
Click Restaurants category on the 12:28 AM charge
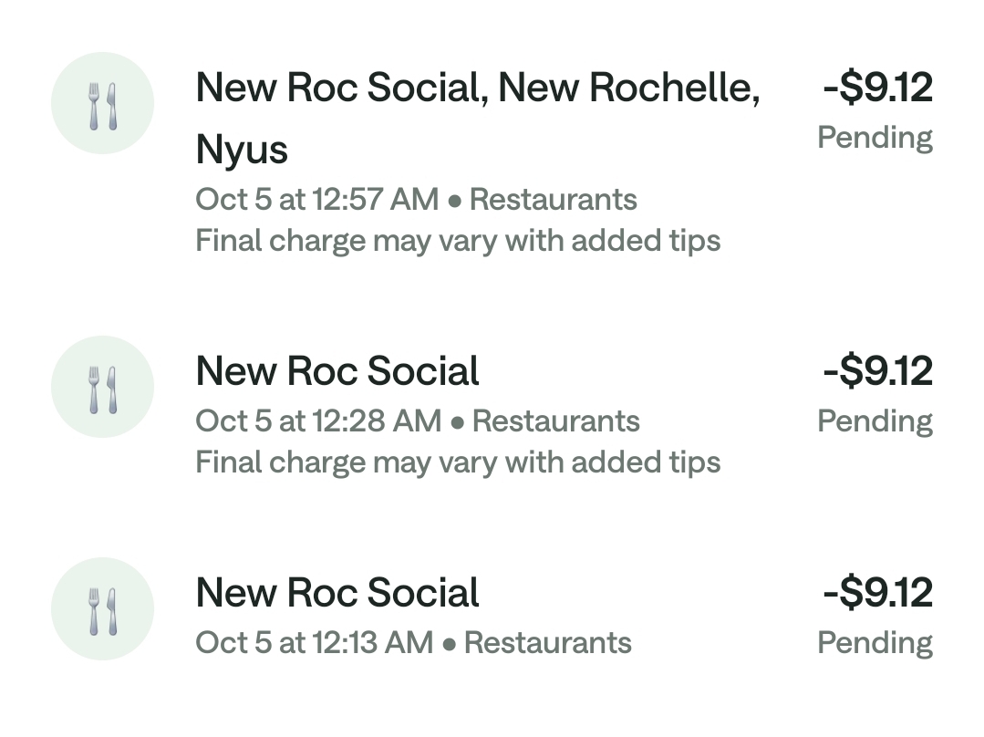[x=556, y=421]
